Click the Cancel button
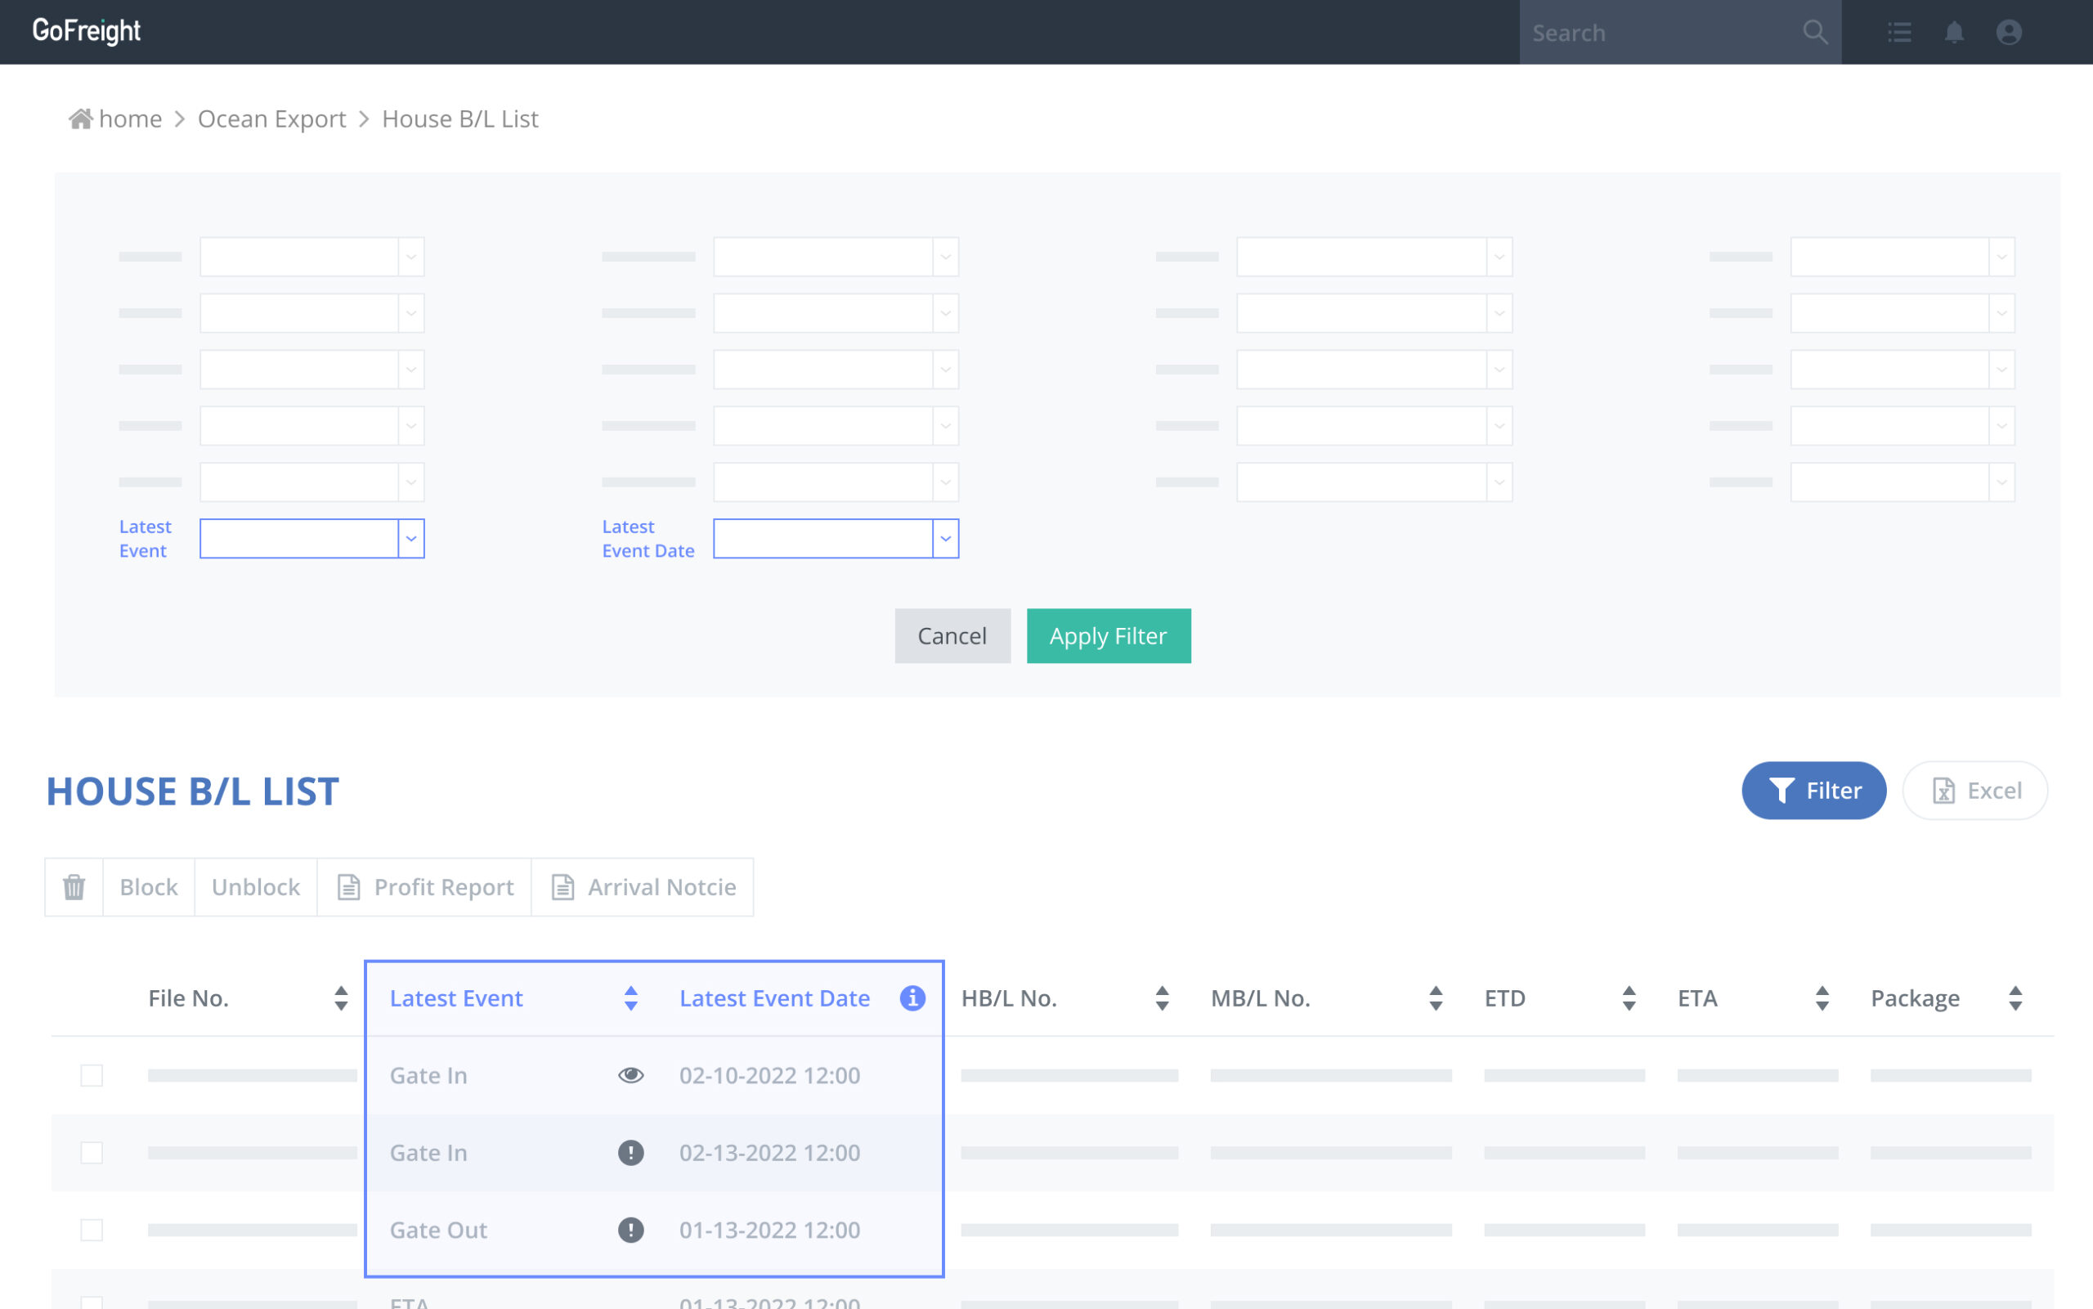The image size is (2093, 1309). click(952, 636)
